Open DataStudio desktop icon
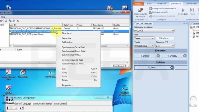Image resolution: width=199 pixels, height=112 pixels. (x=23, y=73)
